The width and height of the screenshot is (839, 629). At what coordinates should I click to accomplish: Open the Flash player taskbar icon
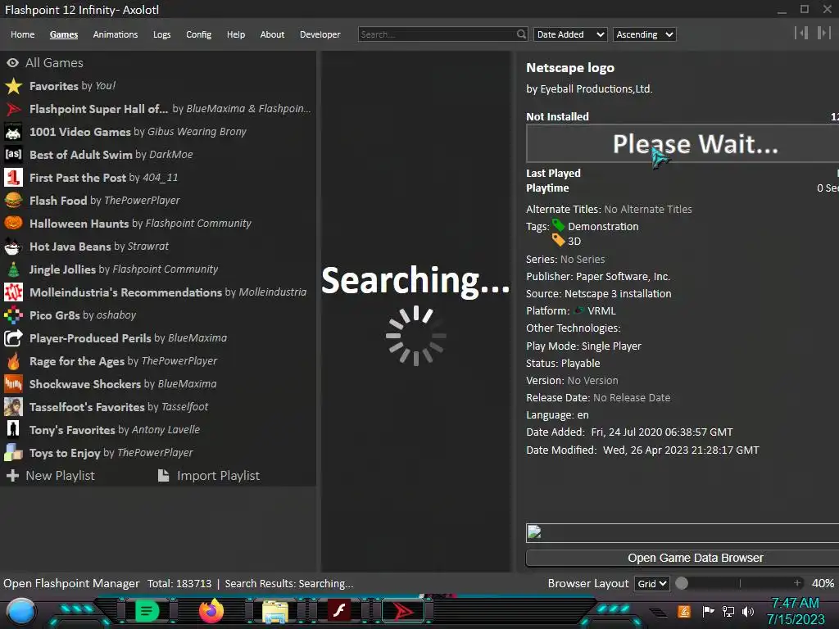pos(339,610)
